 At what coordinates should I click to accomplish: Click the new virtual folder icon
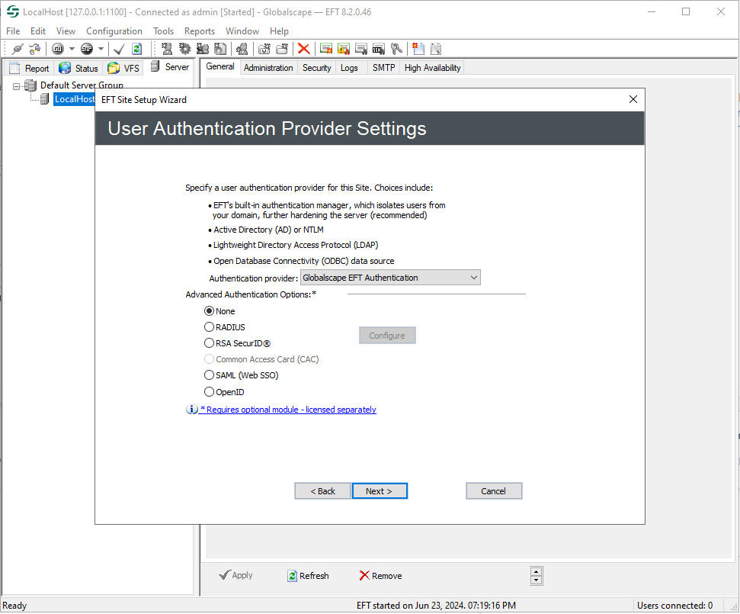[x=282, y=49]
